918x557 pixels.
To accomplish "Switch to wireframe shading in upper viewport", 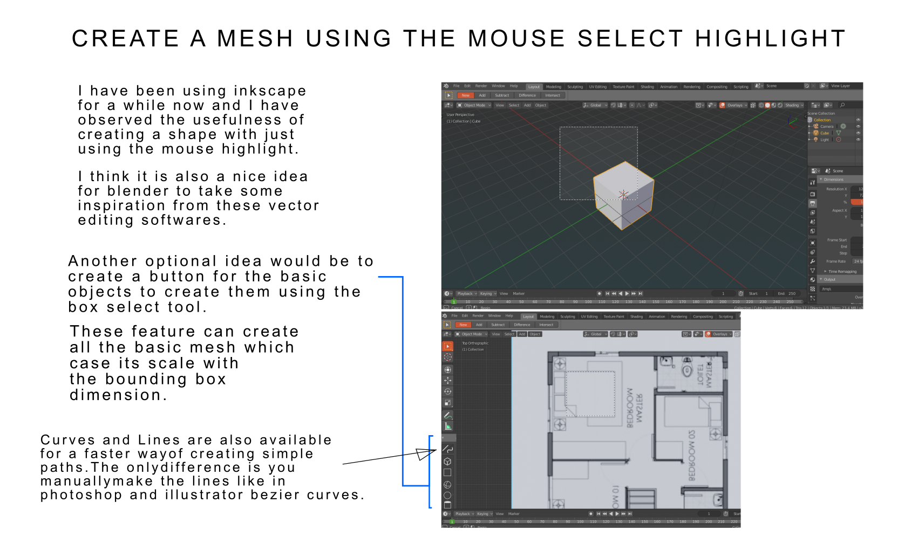I will pos(761,105).
